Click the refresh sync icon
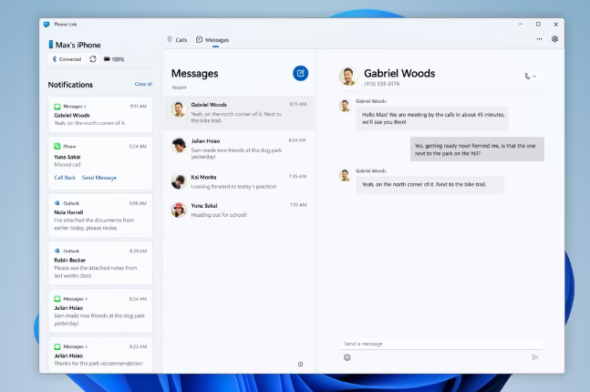The width and height of the screenshot is (590, 392). pyautogui.click(x=93, y=59)
